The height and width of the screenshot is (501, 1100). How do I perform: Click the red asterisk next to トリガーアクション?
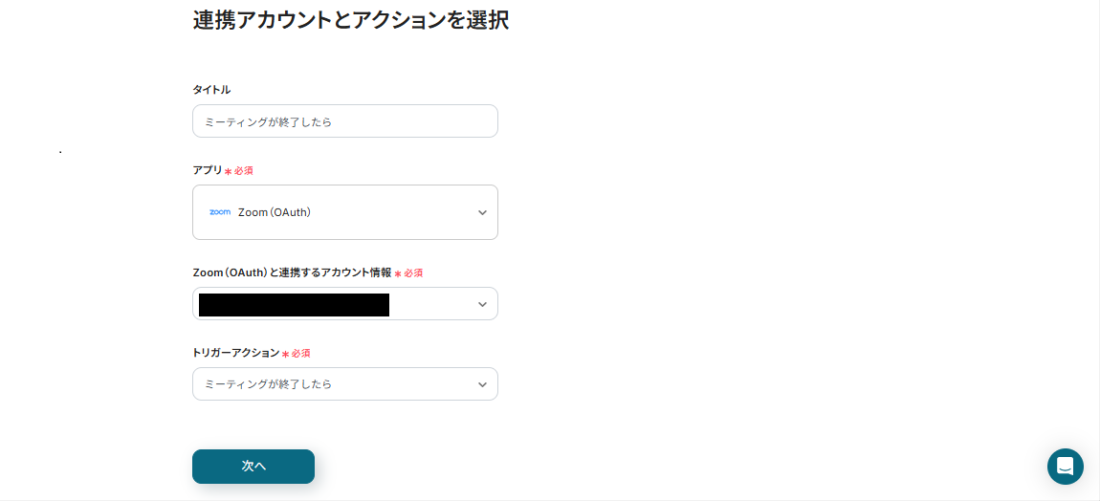point(285,354)
